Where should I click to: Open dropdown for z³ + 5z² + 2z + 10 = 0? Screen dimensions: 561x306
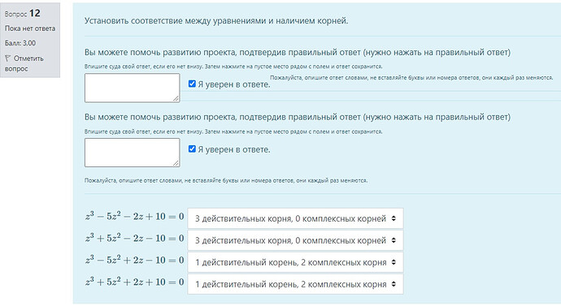295,284
